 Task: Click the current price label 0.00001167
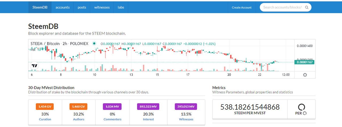tap(304, 62)
